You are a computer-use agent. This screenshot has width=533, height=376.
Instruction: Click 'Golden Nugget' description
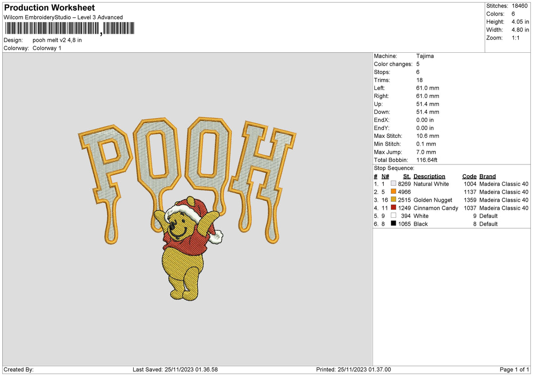(433, 200)
